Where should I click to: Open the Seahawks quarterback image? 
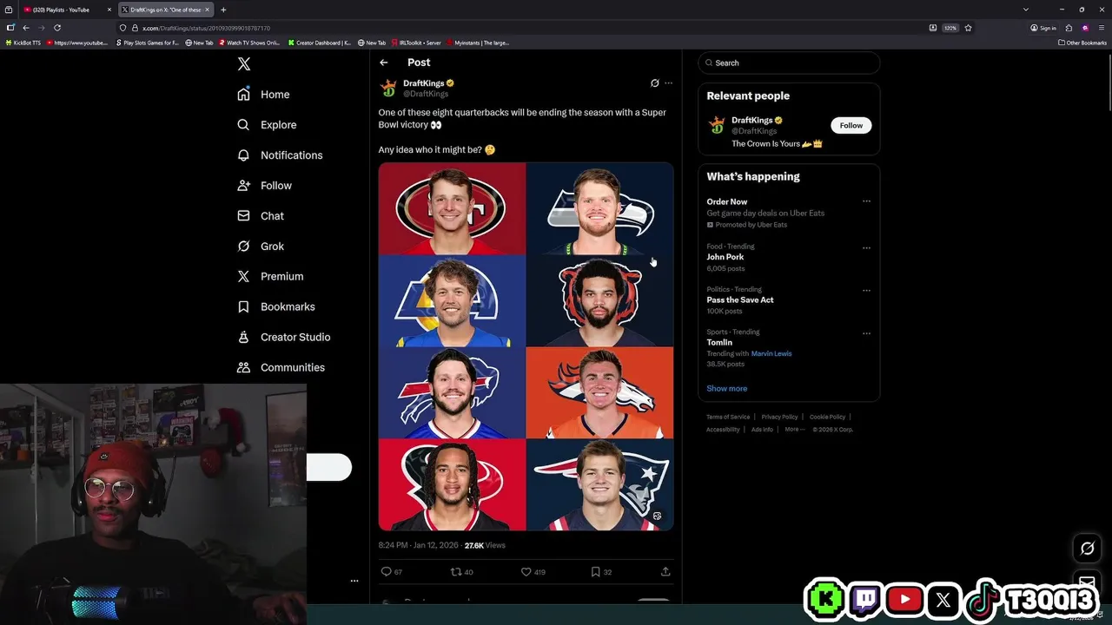pyautogui.click(x=600, y=208)
